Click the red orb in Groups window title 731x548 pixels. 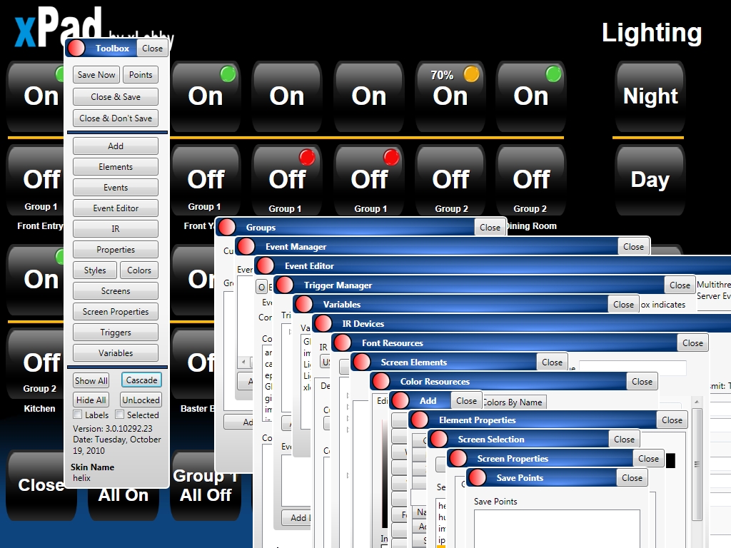point(227,227)
